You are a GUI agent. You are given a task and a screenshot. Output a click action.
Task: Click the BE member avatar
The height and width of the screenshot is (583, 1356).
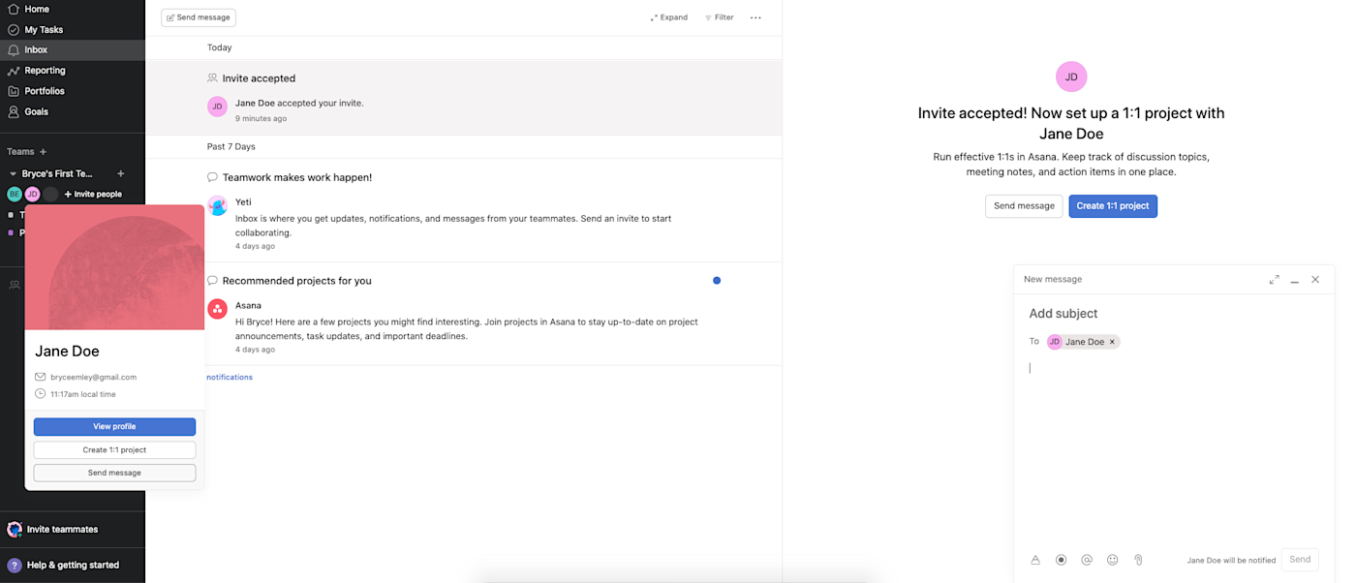click(x=15, y=194)
